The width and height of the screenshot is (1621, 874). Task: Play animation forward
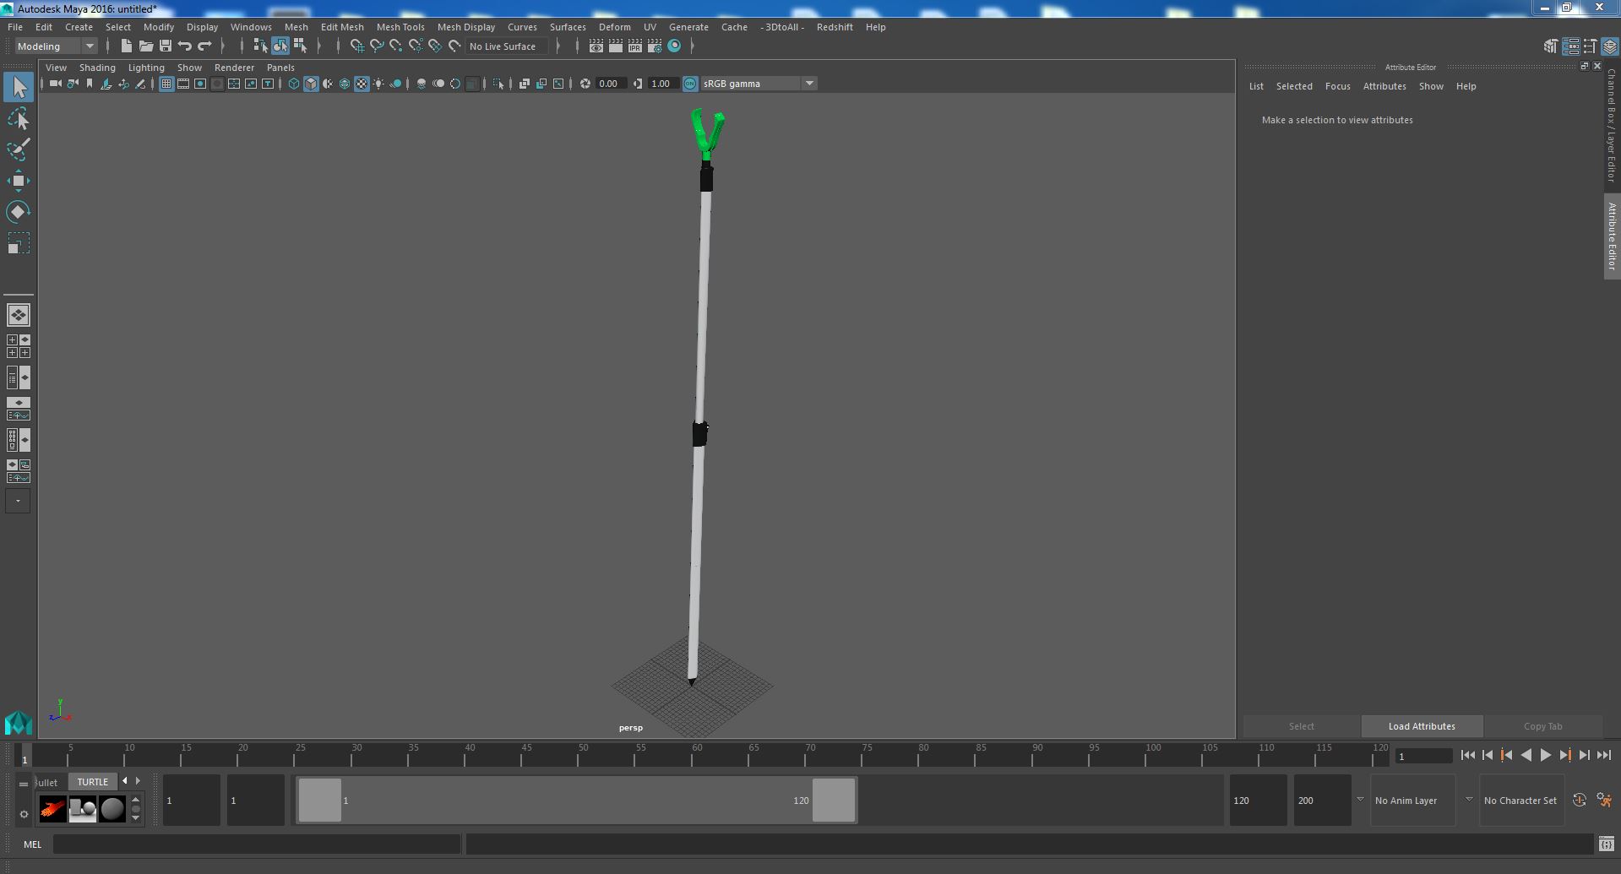1545,756
